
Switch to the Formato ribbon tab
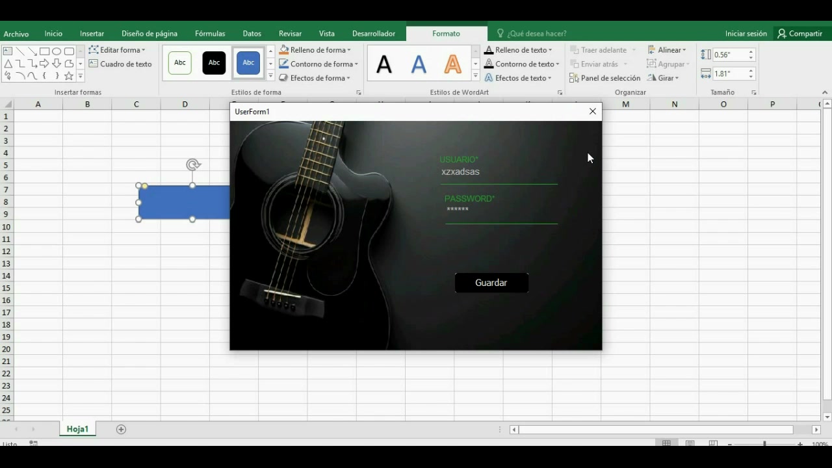pyautogui.click(x=446, y=33)
